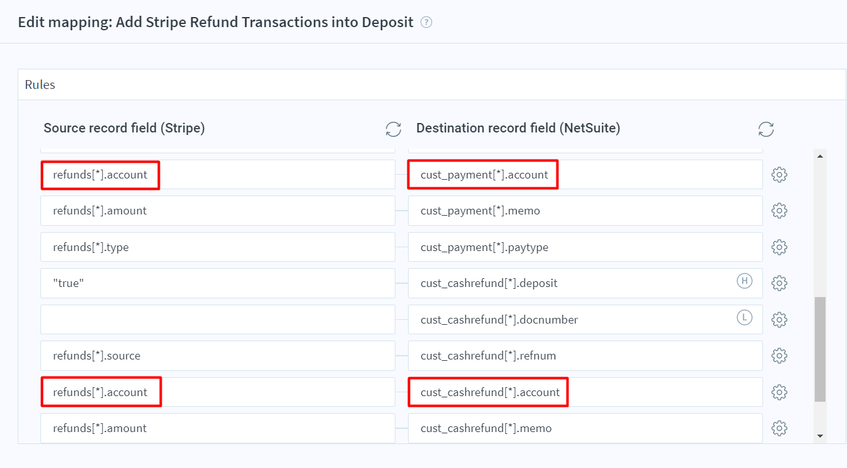Viewport: 847px width, 468px height.
Task: Open settings gear for cust_payment[*].paytype row
Action: pyautogui.click(x=779, y=247)
